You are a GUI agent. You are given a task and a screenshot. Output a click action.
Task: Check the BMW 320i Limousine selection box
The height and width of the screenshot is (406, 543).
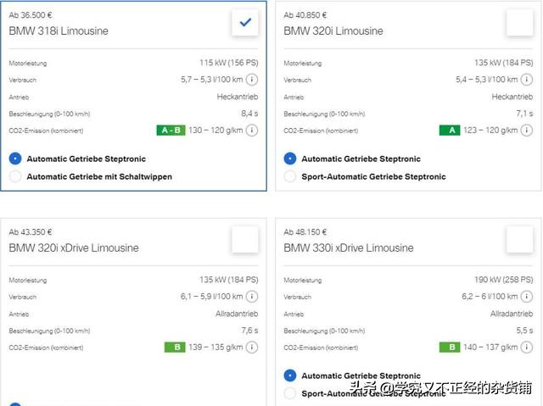tap(520, 23)
